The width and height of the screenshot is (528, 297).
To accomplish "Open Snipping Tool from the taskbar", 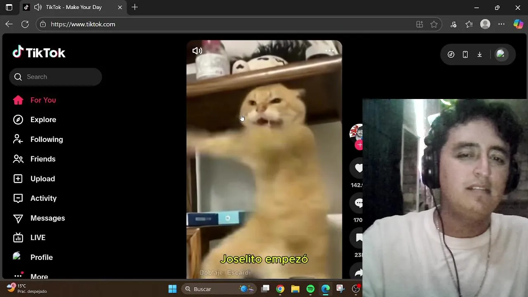I will point(340,289).
